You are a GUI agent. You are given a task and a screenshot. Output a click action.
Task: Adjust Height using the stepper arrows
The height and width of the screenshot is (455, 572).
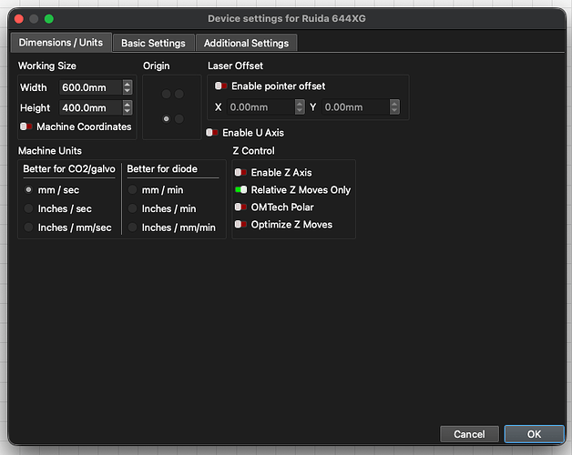pos(128,108)
